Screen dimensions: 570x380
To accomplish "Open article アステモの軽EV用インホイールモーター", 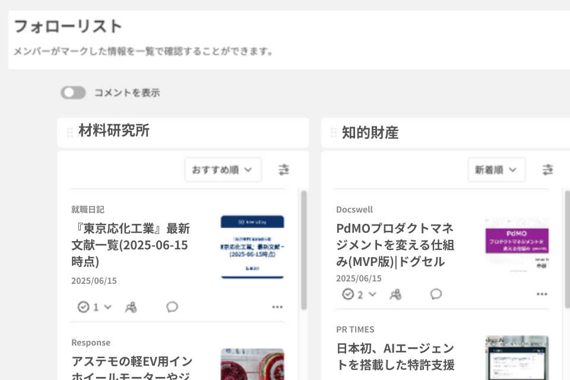I will click(132, 368).
